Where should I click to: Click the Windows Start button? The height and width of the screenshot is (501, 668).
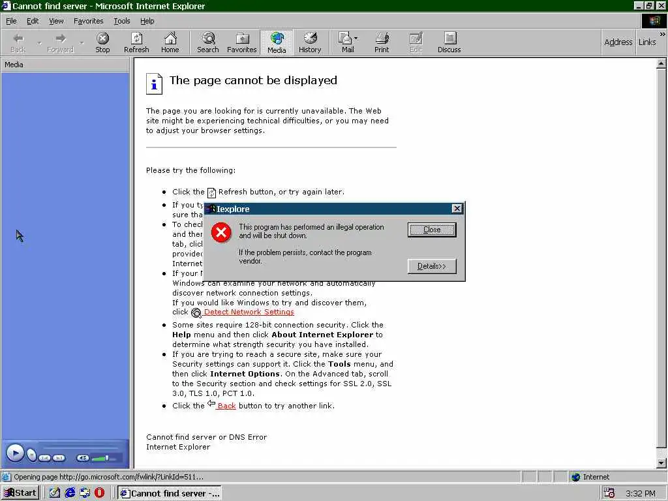click(x=20, y=493)
